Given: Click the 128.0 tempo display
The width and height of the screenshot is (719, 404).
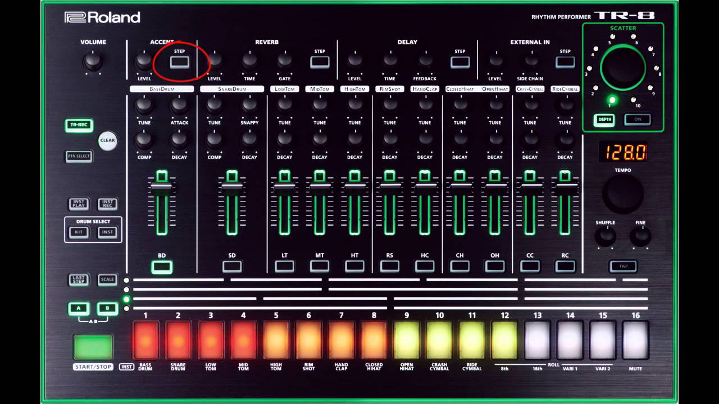Looking at the screenshot, I should click(623, 151).
